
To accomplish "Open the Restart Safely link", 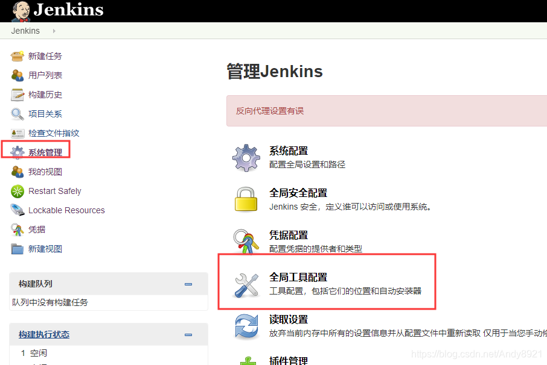I will coord(55,191).
